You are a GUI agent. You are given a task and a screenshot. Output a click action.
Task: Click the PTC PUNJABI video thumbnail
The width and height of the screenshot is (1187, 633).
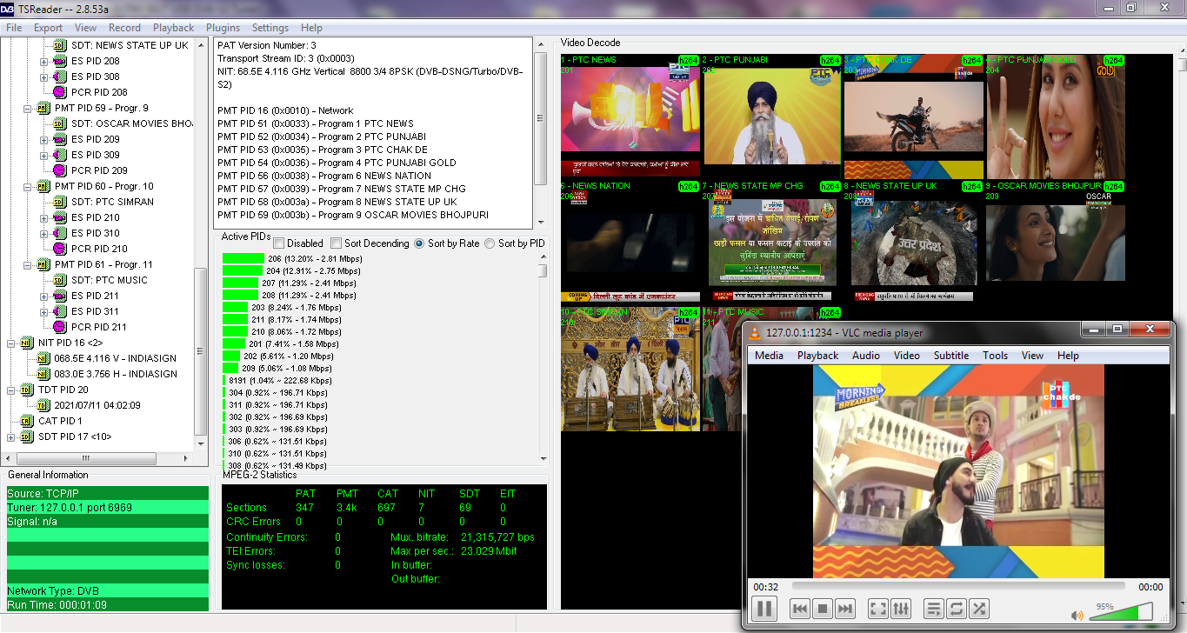point(771,117)
